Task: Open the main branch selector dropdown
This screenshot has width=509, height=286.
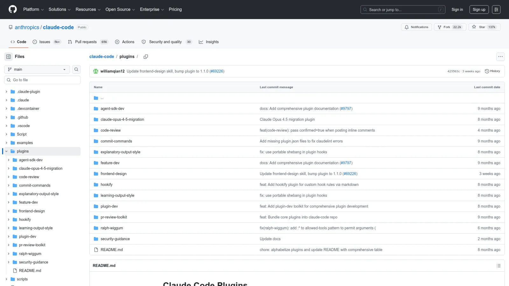Action: pyautogui.click(x=37, y=69)
